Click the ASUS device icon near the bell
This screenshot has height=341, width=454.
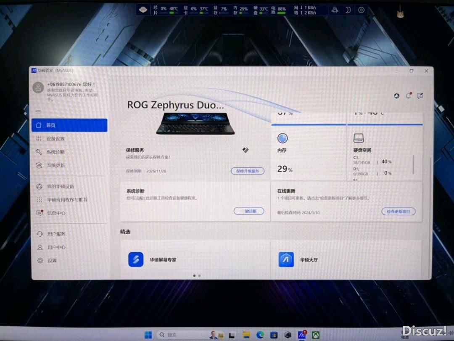click(397, 96)
